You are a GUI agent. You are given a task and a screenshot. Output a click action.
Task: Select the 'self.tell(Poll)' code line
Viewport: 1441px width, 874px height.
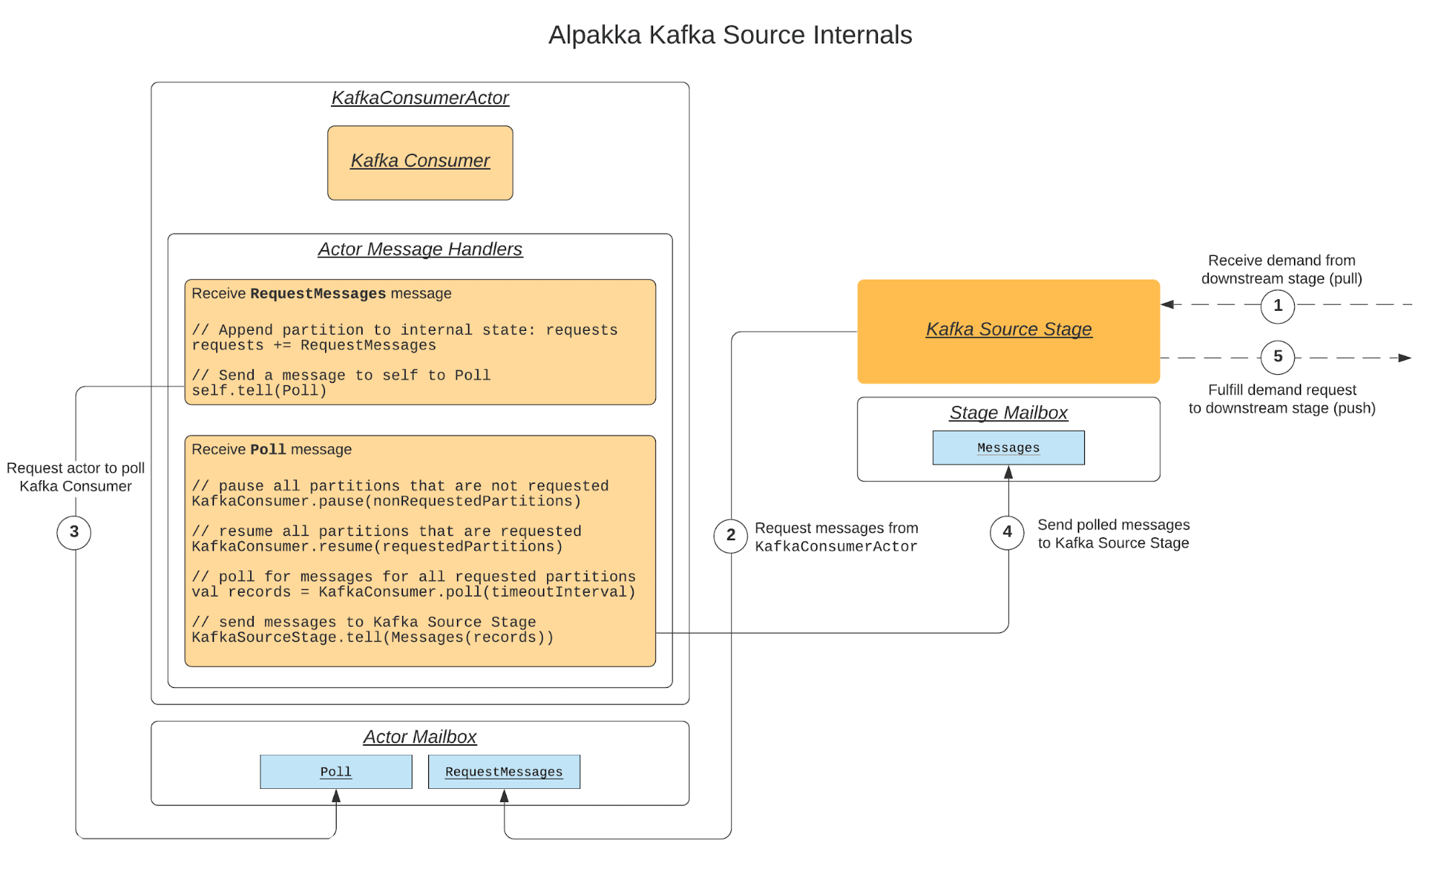point(259,391)
